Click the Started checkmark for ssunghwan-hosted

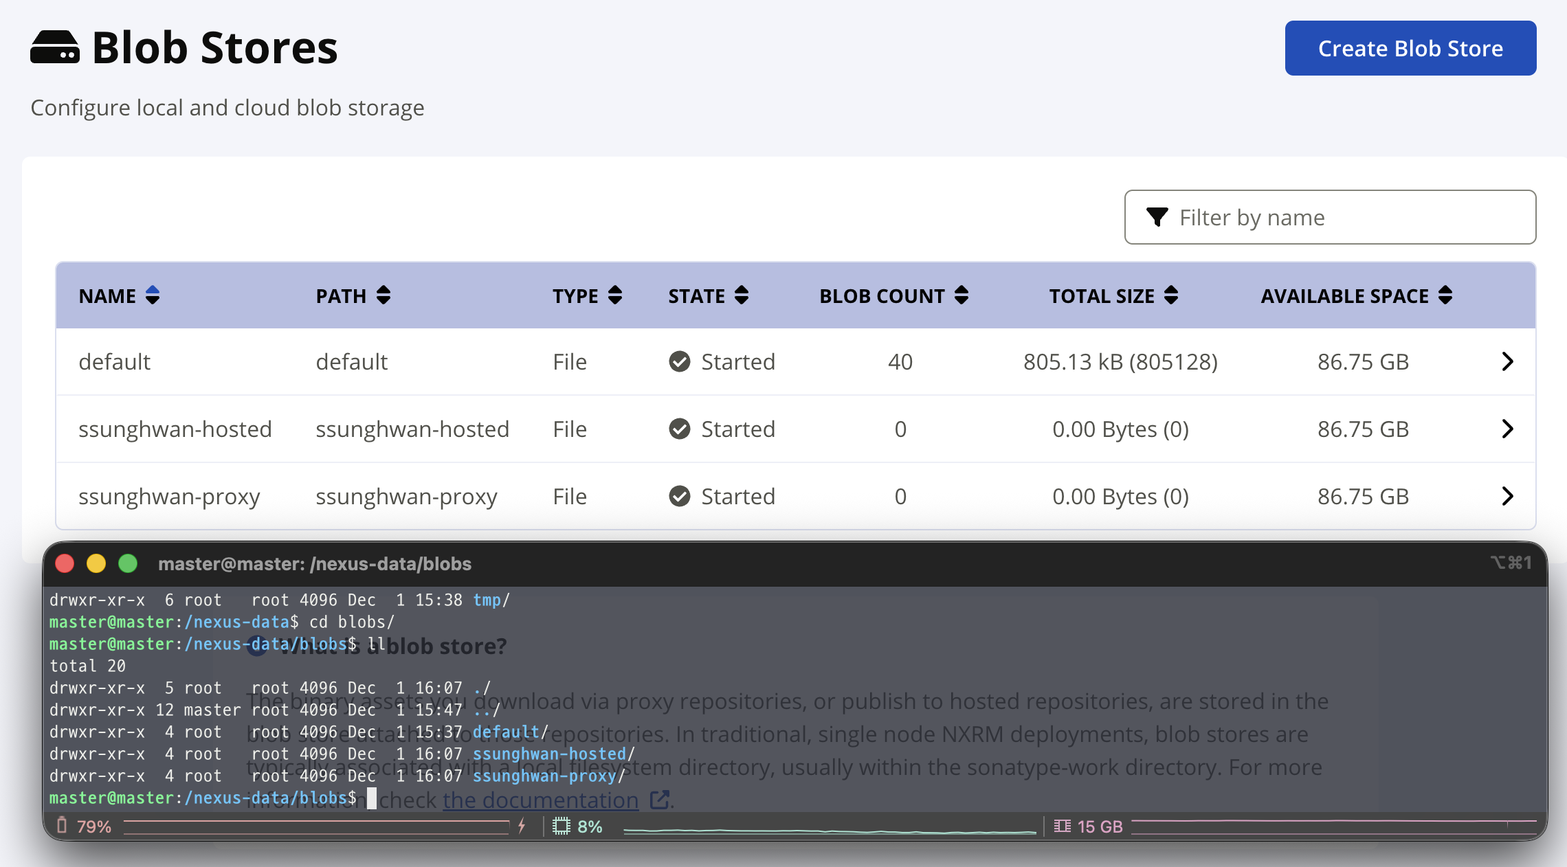coord(680,429)
